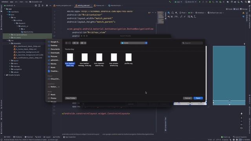251x141 pixels.
Task: Collapse the java folder node
Action: pyautogui.click(x=7, y=15)
